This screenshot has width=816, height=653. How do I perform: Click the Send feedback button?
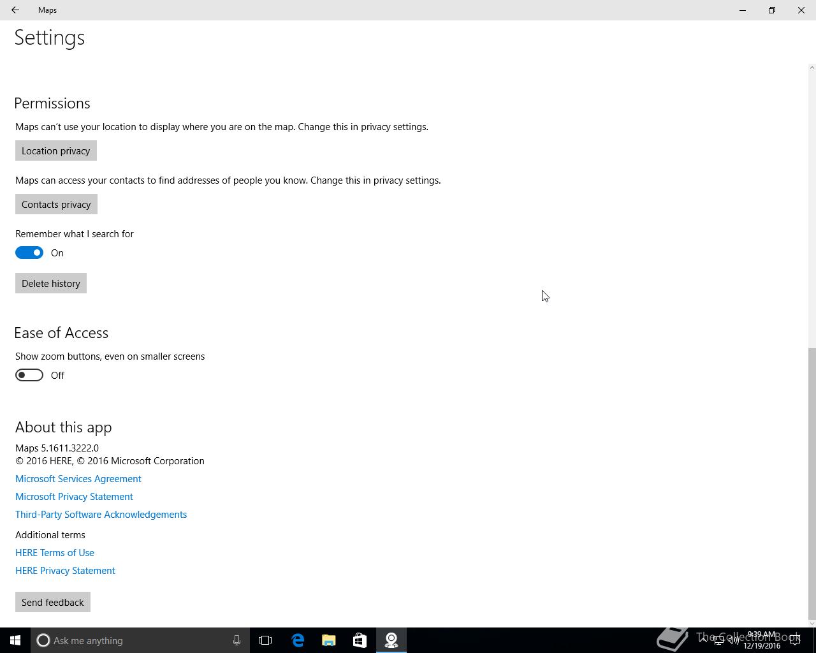tap(53, 602)
